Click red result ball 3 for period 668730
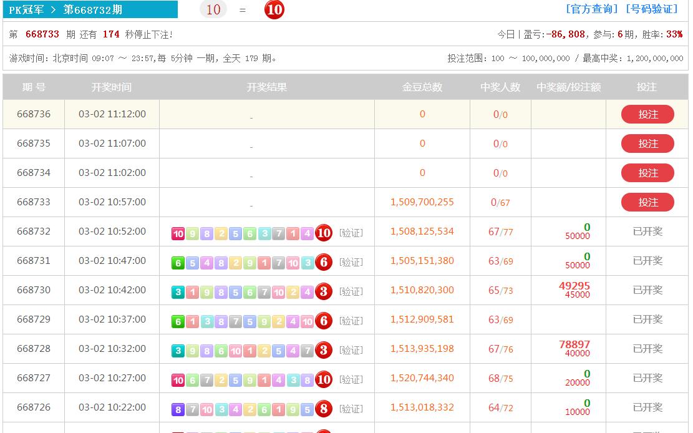This screenshot has width=693, height=433. pyautogui.click(x=323, y=291)
